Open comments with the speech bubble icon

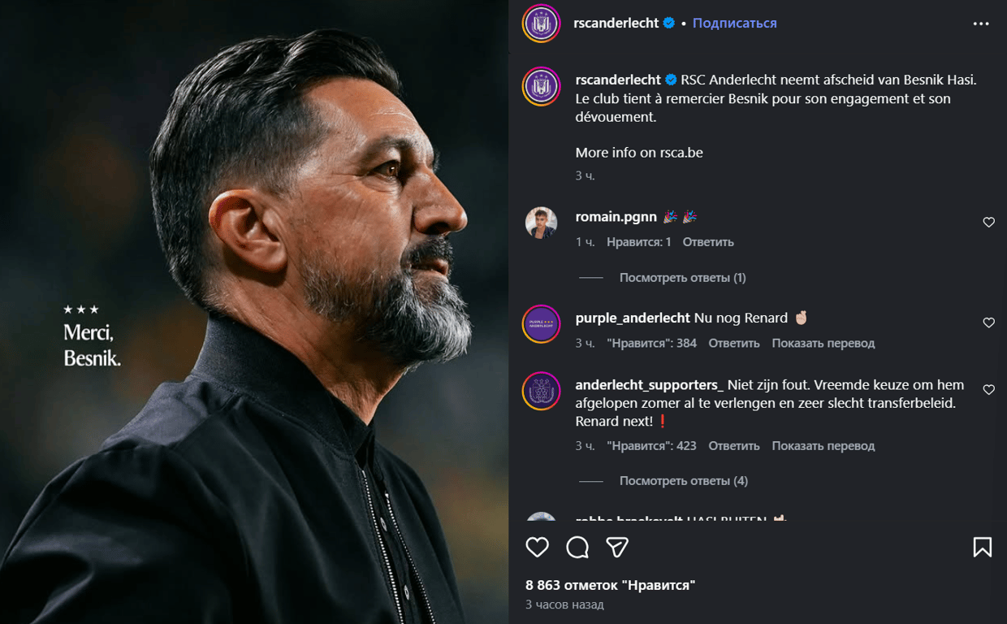tap(577, 548)
